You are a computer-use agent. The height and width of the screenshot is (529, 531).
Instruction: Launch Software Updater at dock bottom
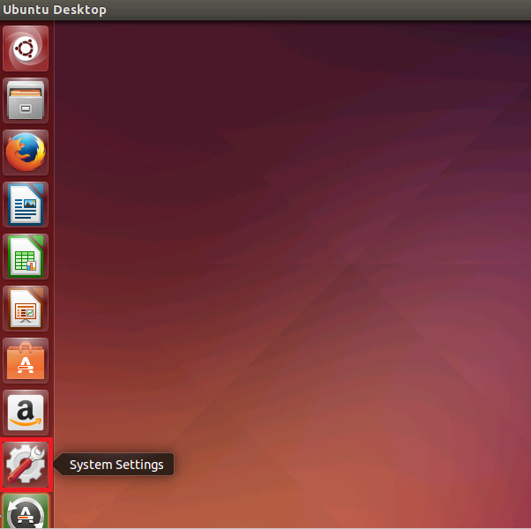(x=26, y=511)
